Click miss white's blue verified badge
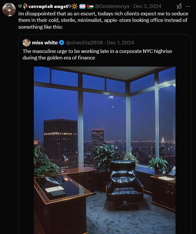The image size is (196, 234). (x=62, y=43)
